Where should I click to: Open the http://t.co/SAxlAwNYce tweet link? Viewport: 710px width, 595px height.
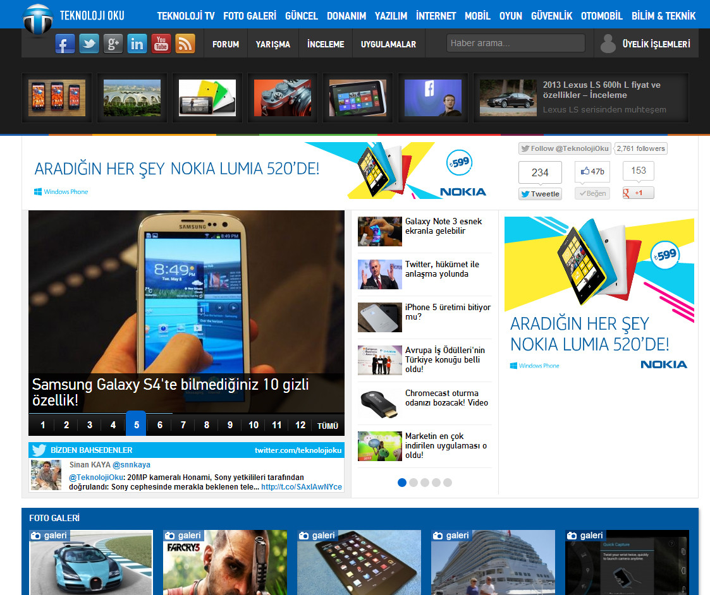click(x=302, y=487)
